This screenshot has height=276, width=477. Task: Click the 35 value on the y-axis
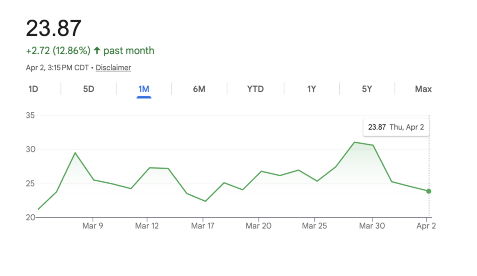(31, 115)
